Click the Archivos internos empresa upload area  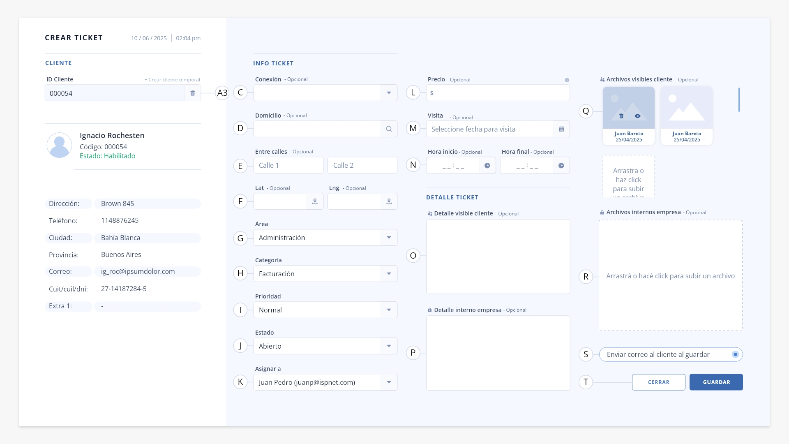click(x=671, y=275)
